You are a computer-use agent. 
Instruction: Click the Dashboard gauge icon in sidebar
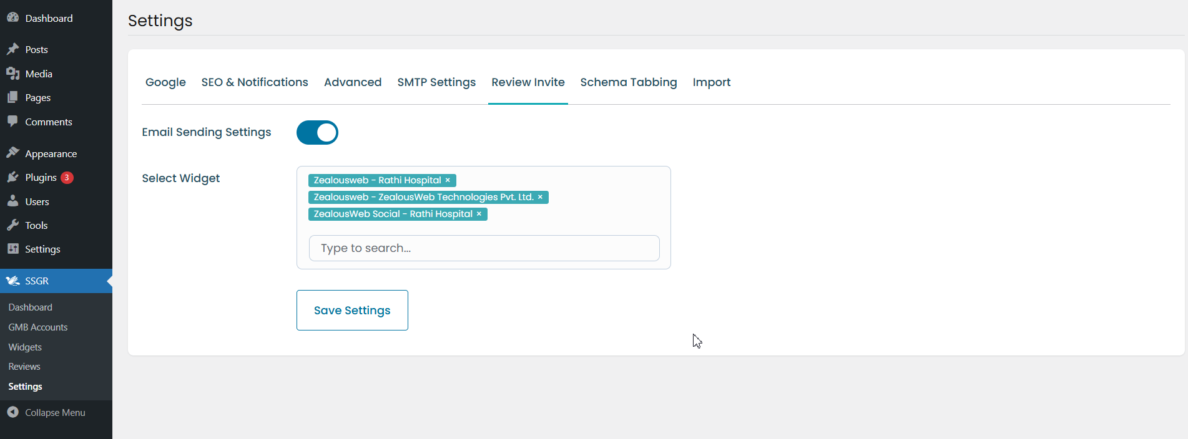(x=12, y=18)
